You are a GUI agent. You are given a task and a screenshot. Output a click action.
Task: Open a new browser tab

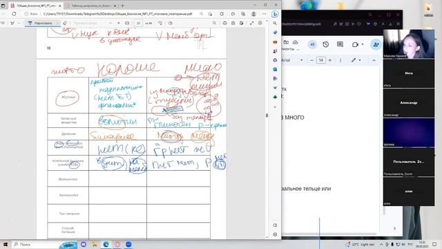122,6
